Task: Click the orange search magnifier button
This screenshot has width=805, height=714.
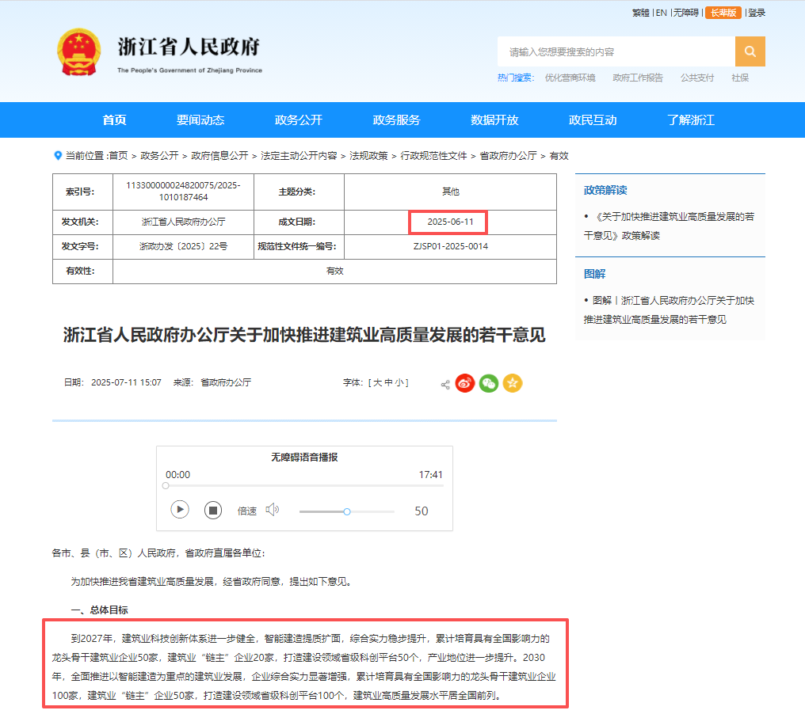Action: 750,51
